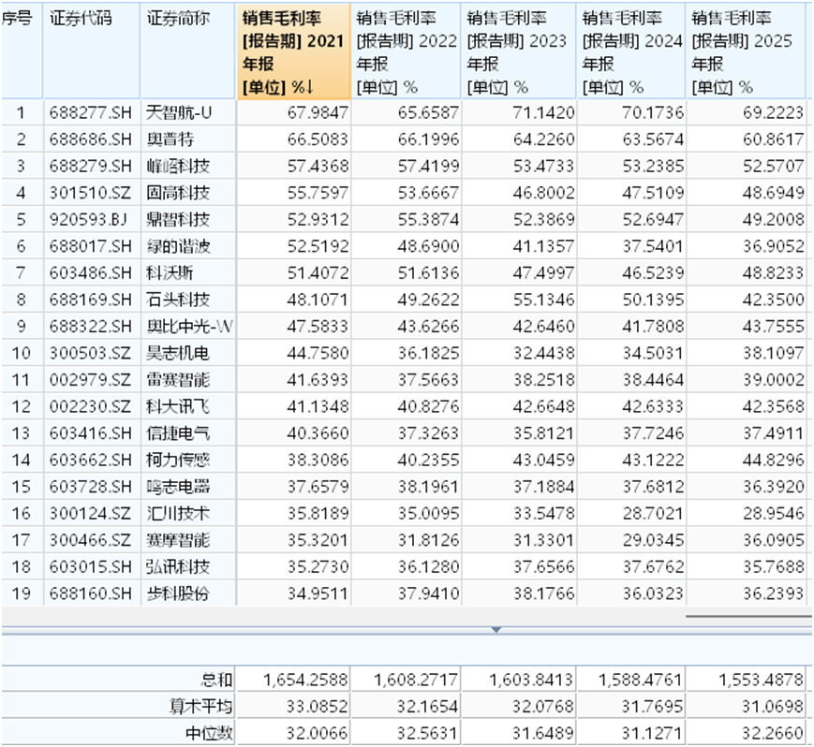Select stock name 雷赛智能

tap(178, 380)
